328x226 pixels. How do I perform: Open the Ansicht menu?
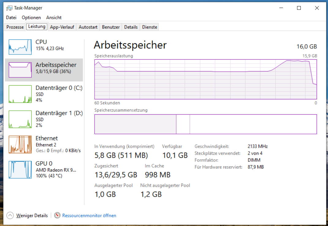(54, 17)
